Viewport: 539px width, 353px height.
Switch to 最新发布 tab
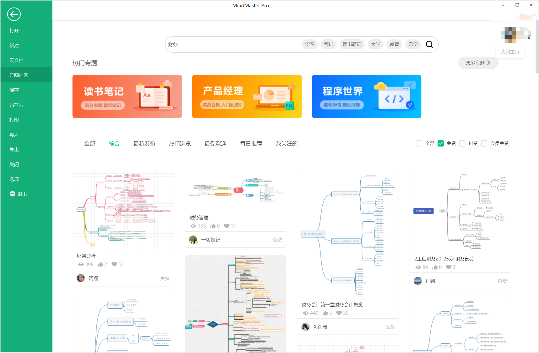click(x=144, y=143)
